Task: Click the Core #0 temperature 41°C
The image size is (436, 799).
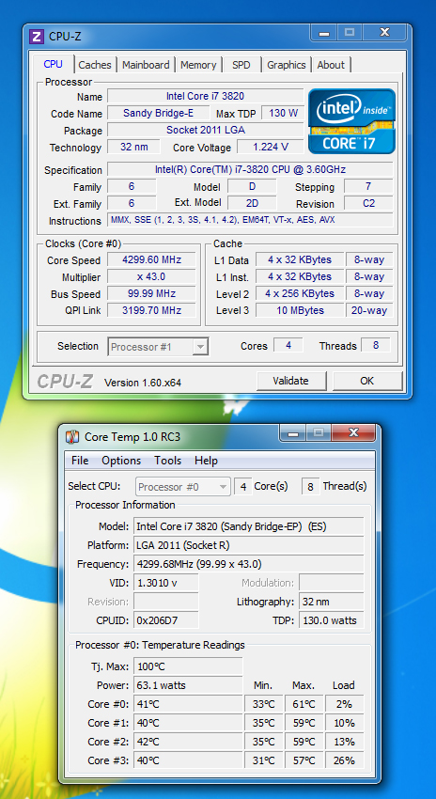Action: (x=188, y=704)
